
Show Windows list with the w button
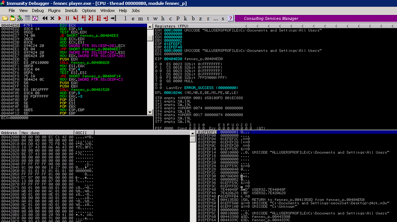click(x=155, y=18)
